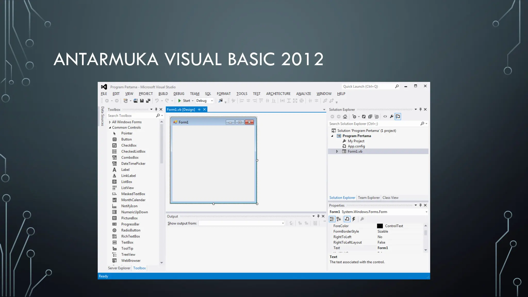Select the Pointer tool in Toolbox
The width and height of the screenshot is (528, 297).
pyautogui.click(x=127, y=133)
